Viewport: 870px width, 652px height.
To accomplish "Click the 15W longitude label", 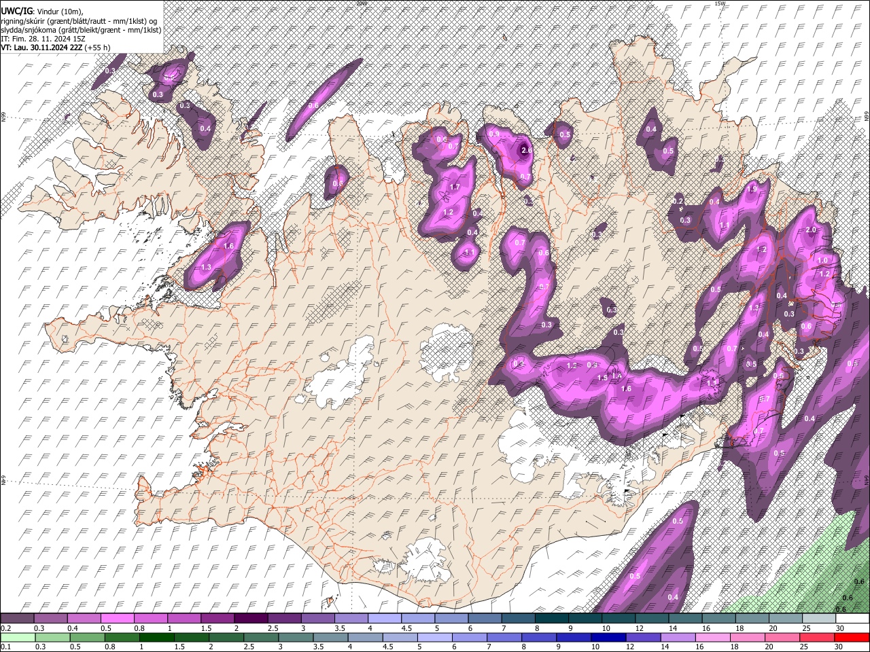I will [720, 3].
